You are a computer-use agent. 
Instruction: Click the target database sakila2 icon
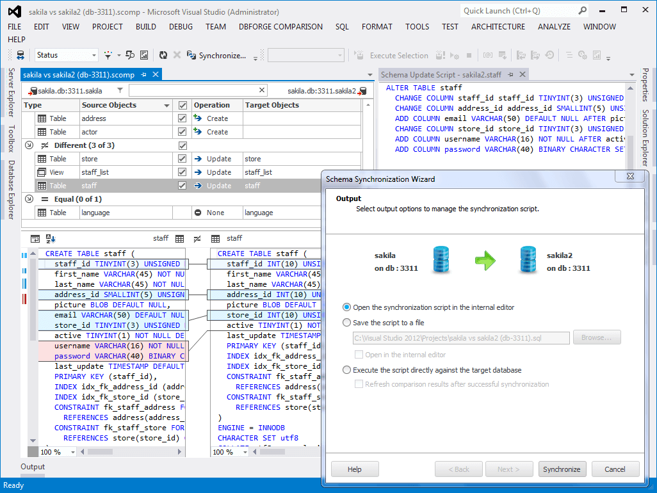click(x=362, y=91)
